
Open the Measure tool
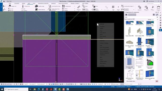click(79, 8)
